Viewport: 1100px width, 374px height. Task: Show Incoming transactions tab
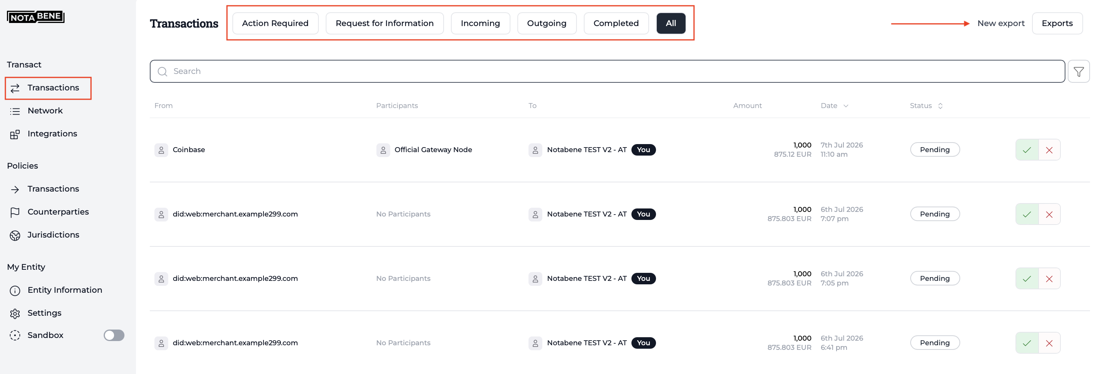pyautogui.click(x=480, y=23)
